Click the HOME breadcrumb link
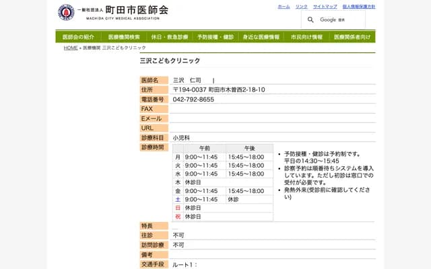Screen dimensions: 431x269 pos(71,48)
